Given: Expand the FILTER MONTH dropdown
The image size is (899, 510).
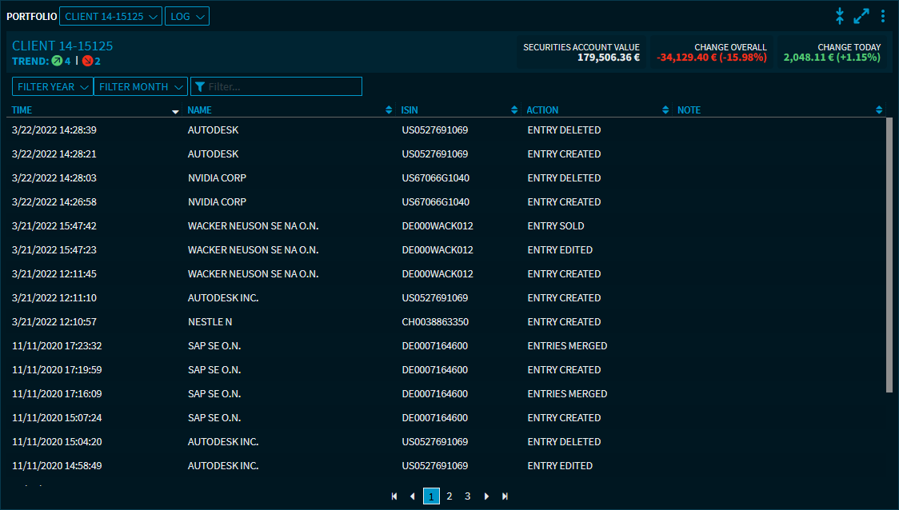Looking at the screenshot, I should tap(141, 86).
